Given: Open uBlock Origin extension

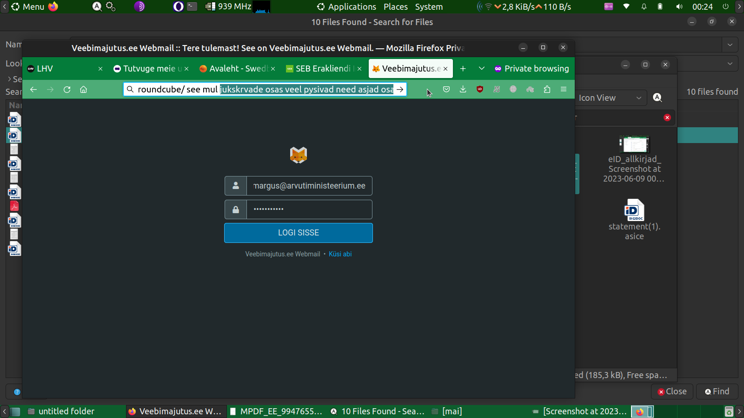Looking at the screenshot, I should [x=480, y=89].
